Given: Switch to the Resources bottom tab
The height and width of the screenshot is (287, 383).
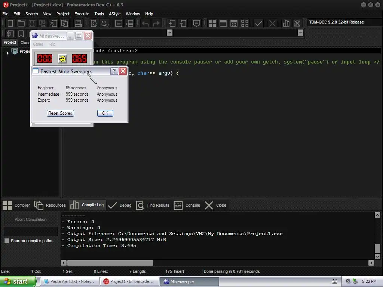Looking at the screenshot, I should pyautogui.click(x=50, y=205).
